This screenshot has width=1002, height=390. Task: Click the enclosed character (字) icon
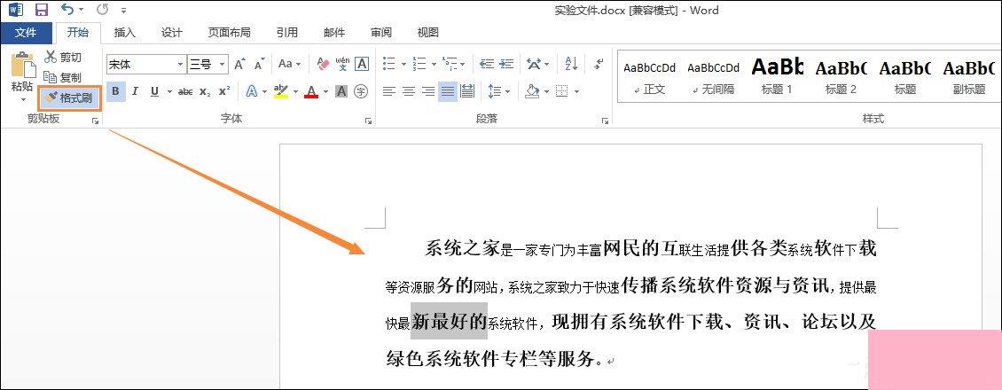361,92
